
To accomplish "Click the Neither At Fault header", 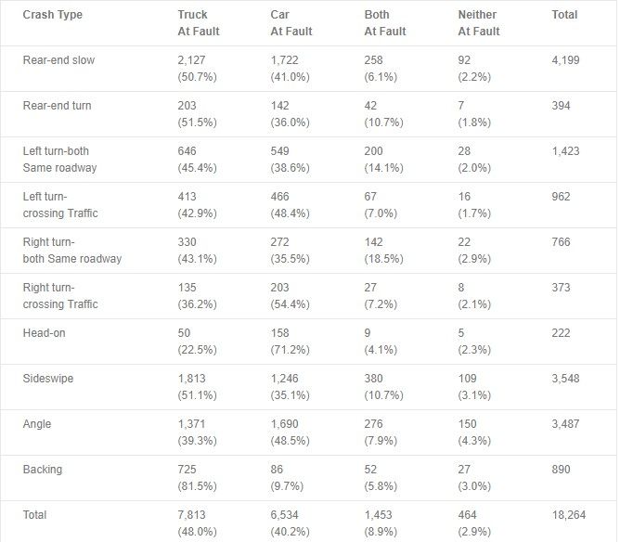I will pos(479,23).
